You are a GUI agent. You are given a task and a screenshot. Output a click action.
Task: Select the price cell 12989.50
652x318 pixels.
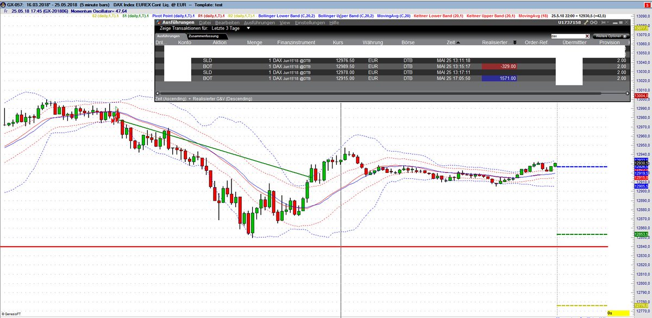pyautogui.click(x=346, y=66)
